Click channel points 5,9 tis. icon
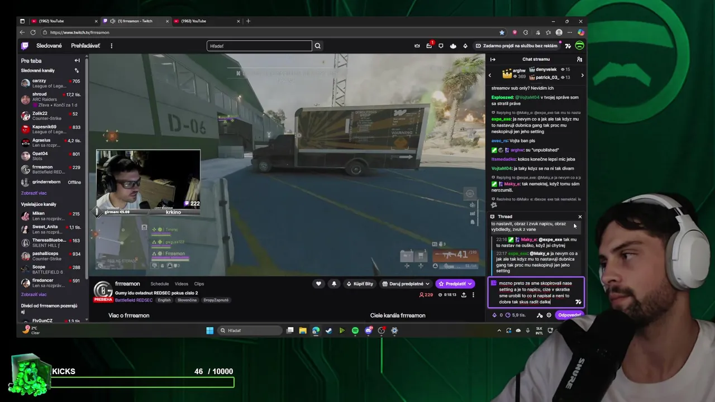This screenshot has width=715, height=402. point(507,315)
